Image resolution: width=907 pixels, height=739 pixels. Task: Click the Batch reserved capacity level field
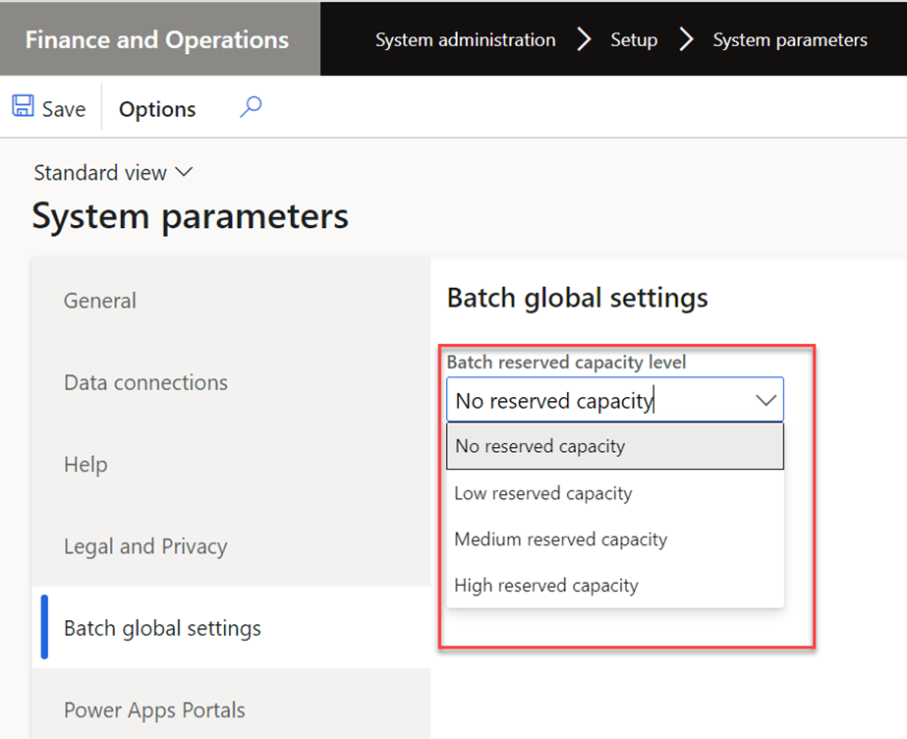pos(597,401)
